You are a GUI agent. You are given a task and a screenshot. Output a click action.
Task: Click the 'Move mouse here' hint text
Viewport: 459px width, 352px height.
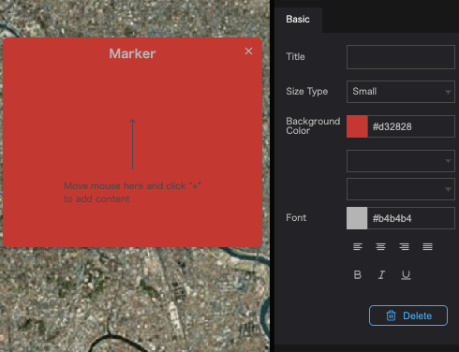[x=132, y=192]
